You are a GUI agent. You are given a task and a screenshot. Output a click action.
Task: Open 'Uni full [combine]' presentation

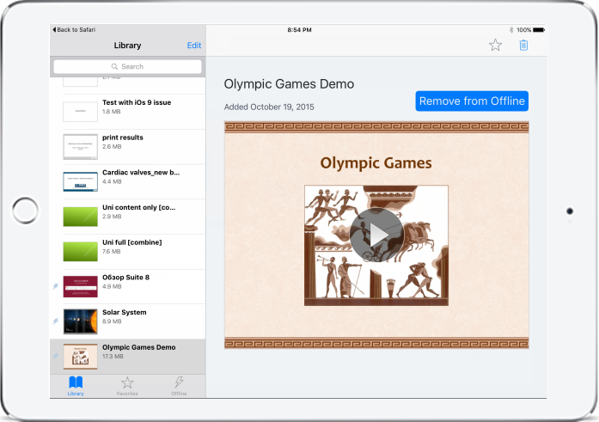[x=127, y=252]
